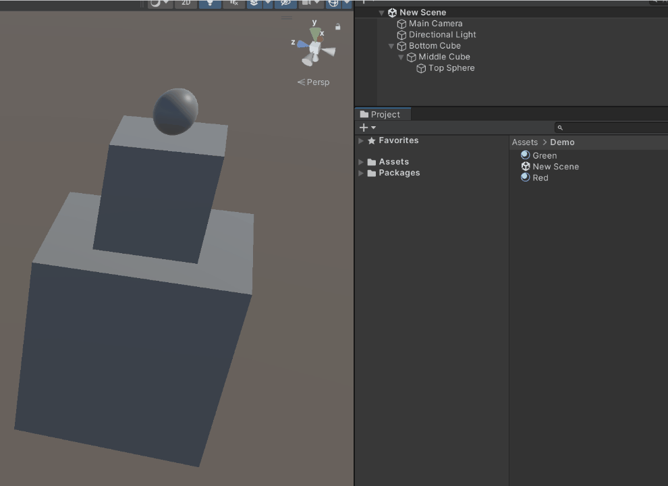Click the scene camera icon in toolbar
Viewport: 668px width, 486px height.
pos(306,3)
